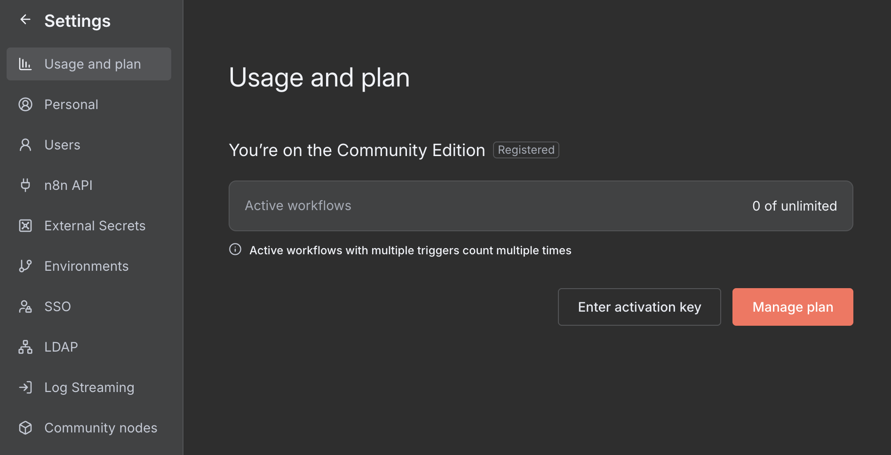This screenshot has width=891, height=455.
Task: Click the plug icon beside n8n API
Action: point(25,185)
